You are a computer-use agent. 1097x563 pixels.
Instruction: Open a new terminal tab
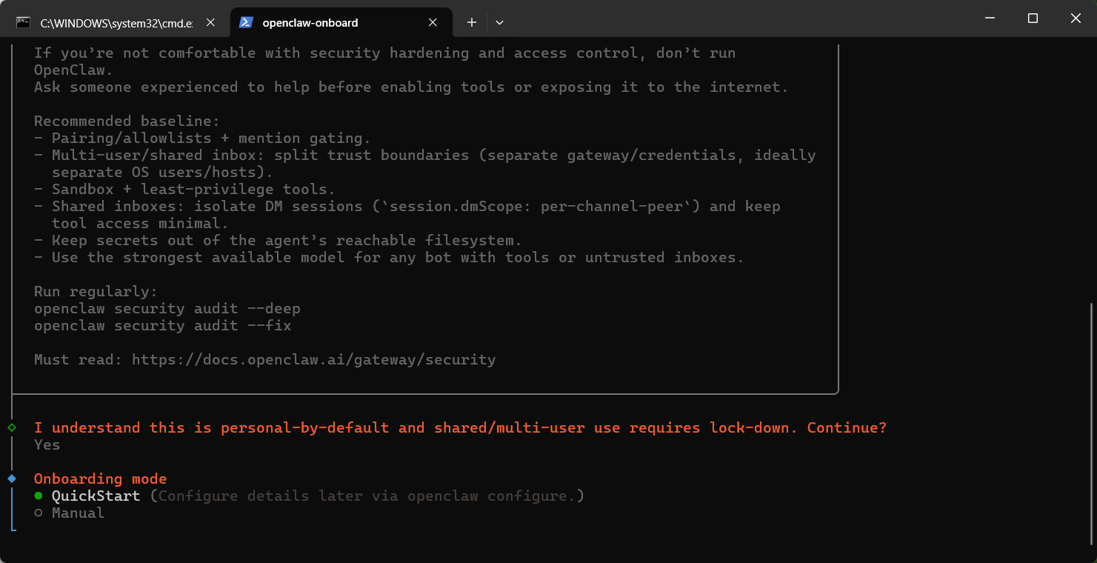click(471, 23)
